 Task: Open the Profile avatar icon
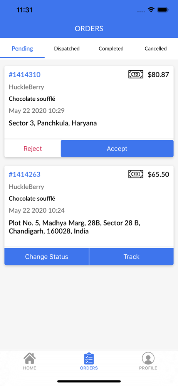point(148,358)
